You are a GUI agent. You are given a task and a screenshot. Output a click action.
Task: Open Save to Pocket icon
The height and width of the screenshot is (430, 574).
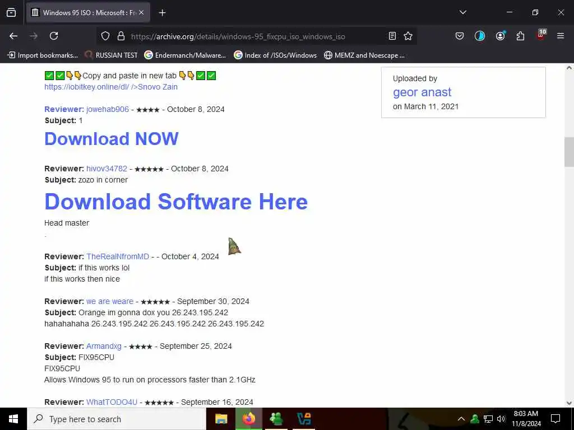(x=460, y=36)
